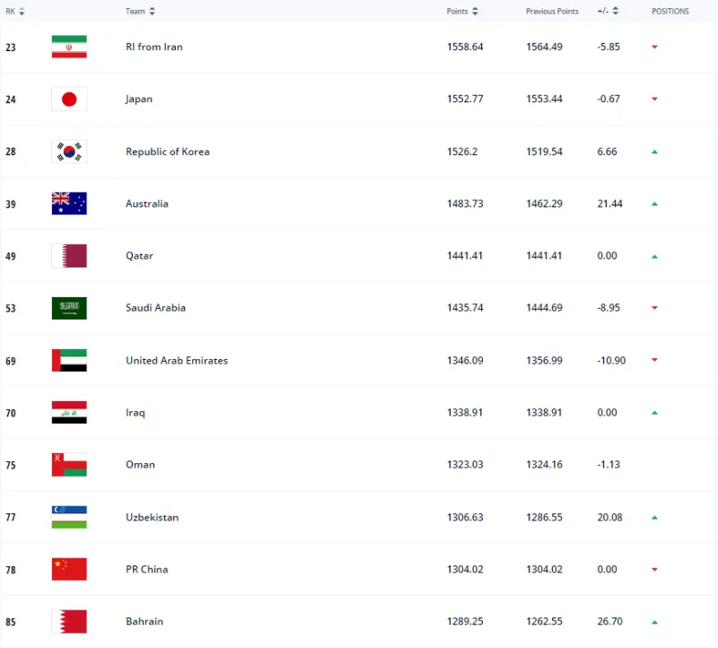
Task: Click the Republic of Korea flag
Action: pos(69,152)
